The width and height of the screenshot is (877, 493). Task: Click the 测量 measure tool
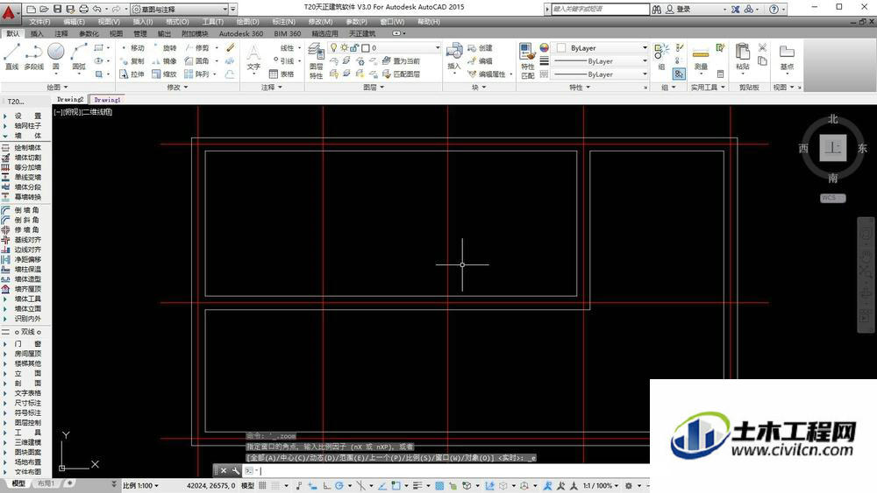click(701, 58)
